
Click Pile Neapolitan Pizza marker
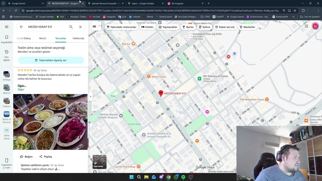(x=267, y=100)
